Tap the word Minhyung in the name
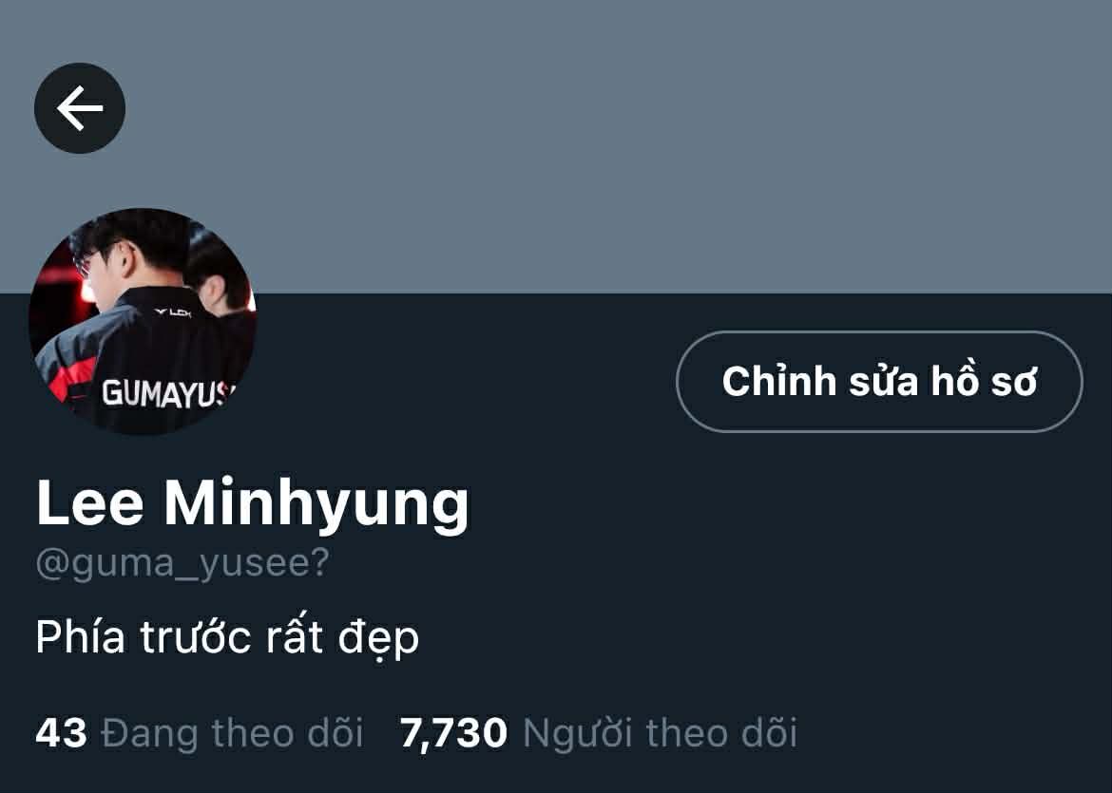 point(316,504)
